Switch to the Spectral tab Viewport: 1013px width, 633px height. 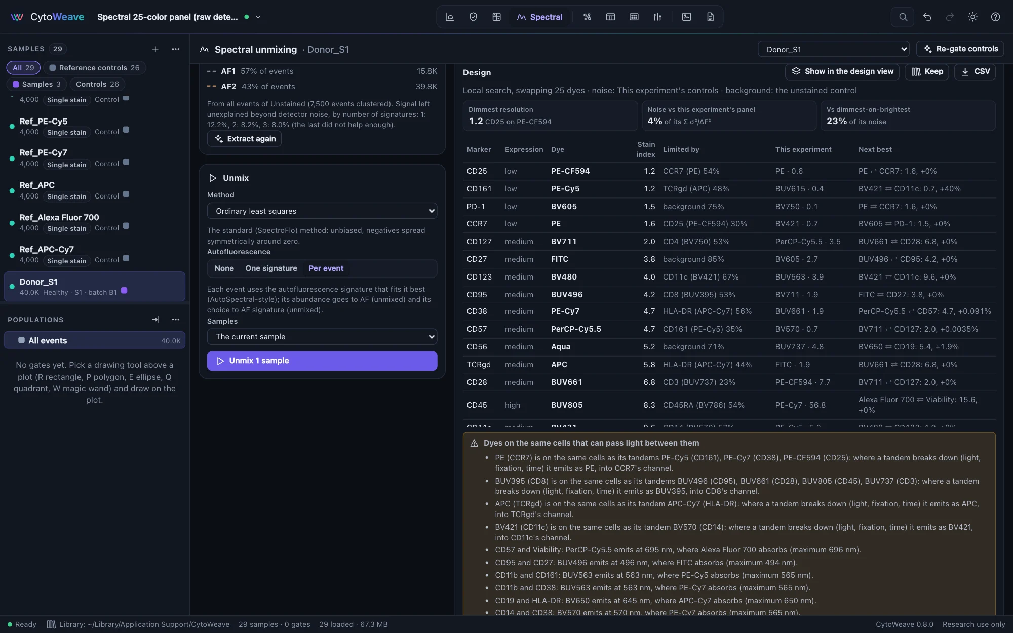(539, 17)
